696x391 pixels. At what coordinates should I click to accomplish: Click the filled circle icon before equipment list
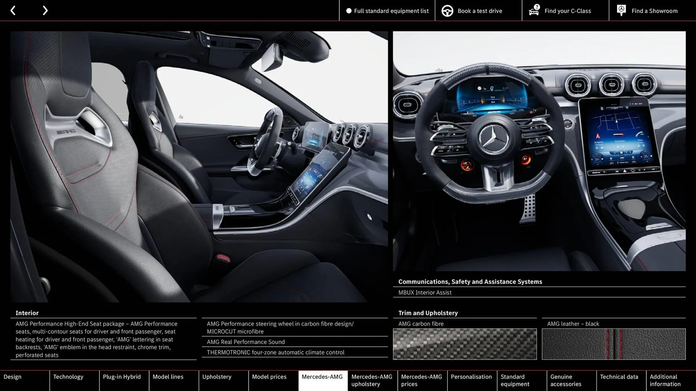[x=349, y=11]
